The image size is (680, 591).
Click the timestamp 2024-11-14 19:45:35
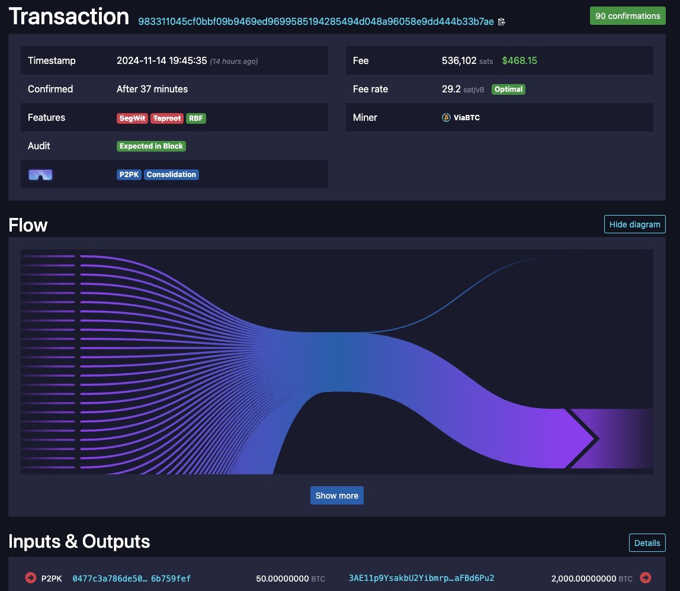(x=162, y=61)
